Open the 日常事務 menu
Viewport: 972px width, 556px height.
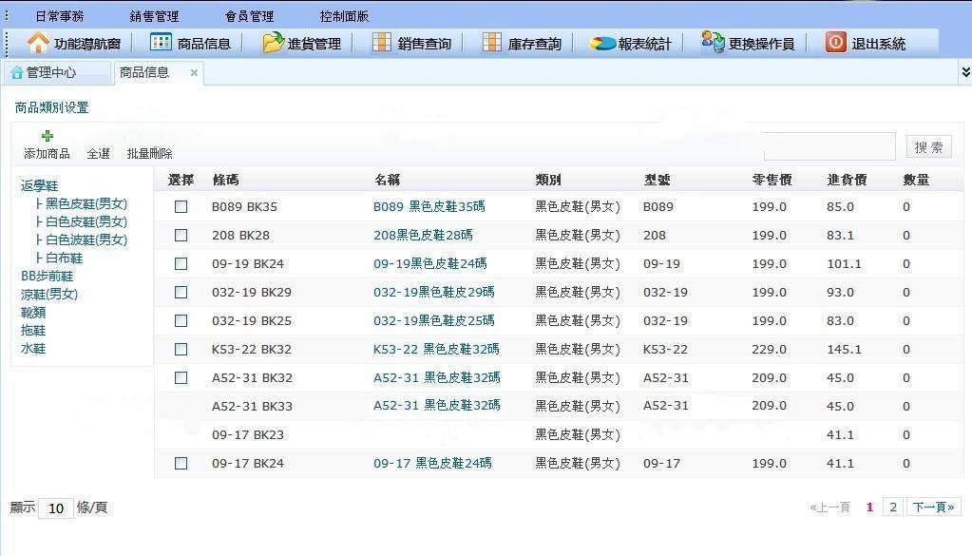coord(60,16)
